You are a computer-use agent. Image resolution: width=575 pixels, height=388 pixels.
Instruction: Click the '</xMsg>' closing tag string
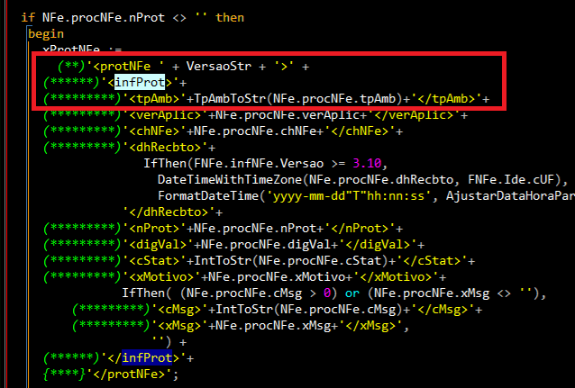(x=370, y=325)
